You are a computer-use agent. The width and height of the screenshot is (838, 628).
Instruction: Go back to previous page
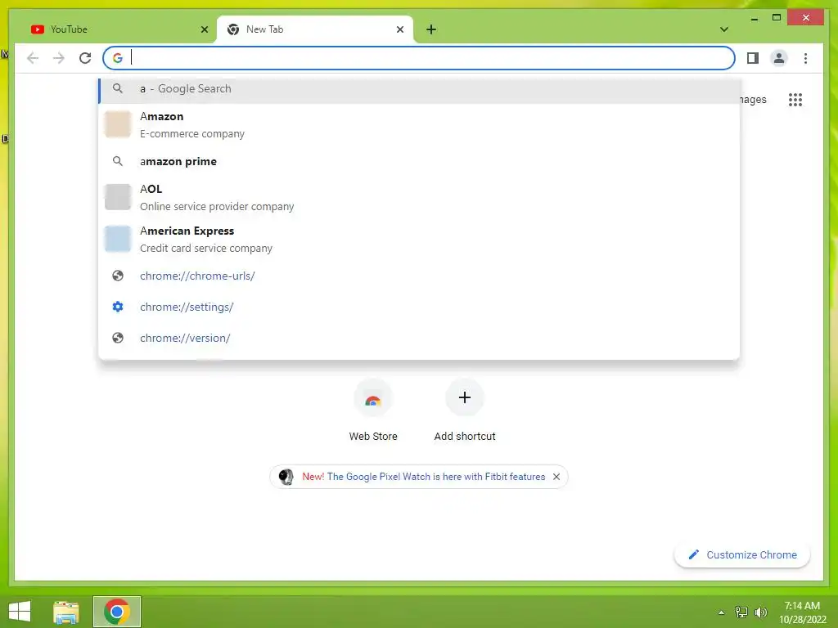pyautogui.click(x=33, y=58)
